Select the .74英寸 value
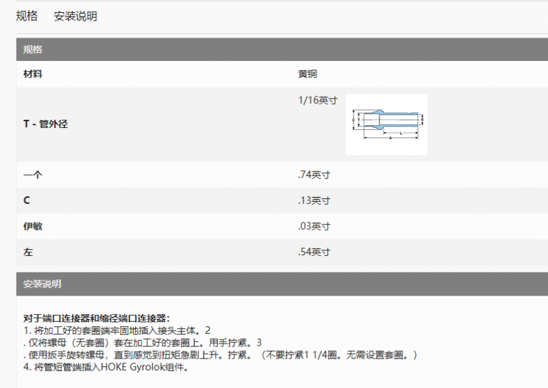 click(x=314, y=174)
